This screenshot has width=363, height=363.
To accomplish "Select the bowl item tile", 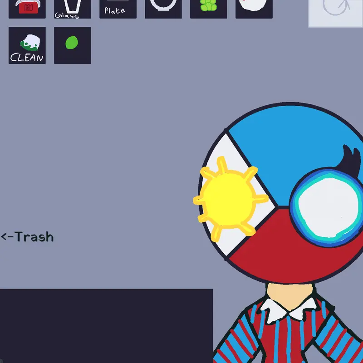I will point(163,9).
